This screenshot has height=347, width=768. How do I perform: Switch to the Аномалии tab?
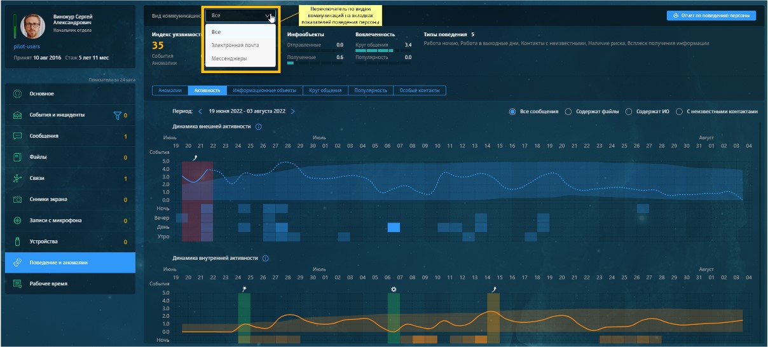click(x=170, y=90)
